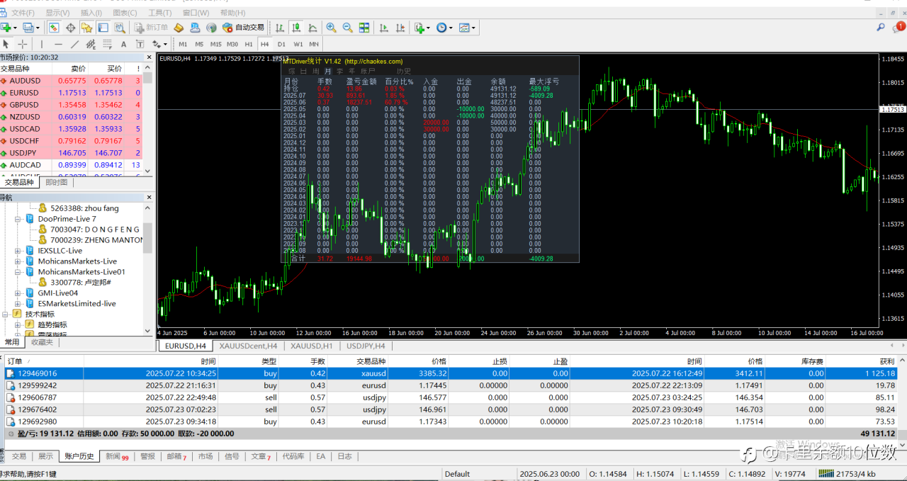Viewport: 907px width, 481px height.
Task: Select the crosshair tool
Action: click(x=22, y=44)
